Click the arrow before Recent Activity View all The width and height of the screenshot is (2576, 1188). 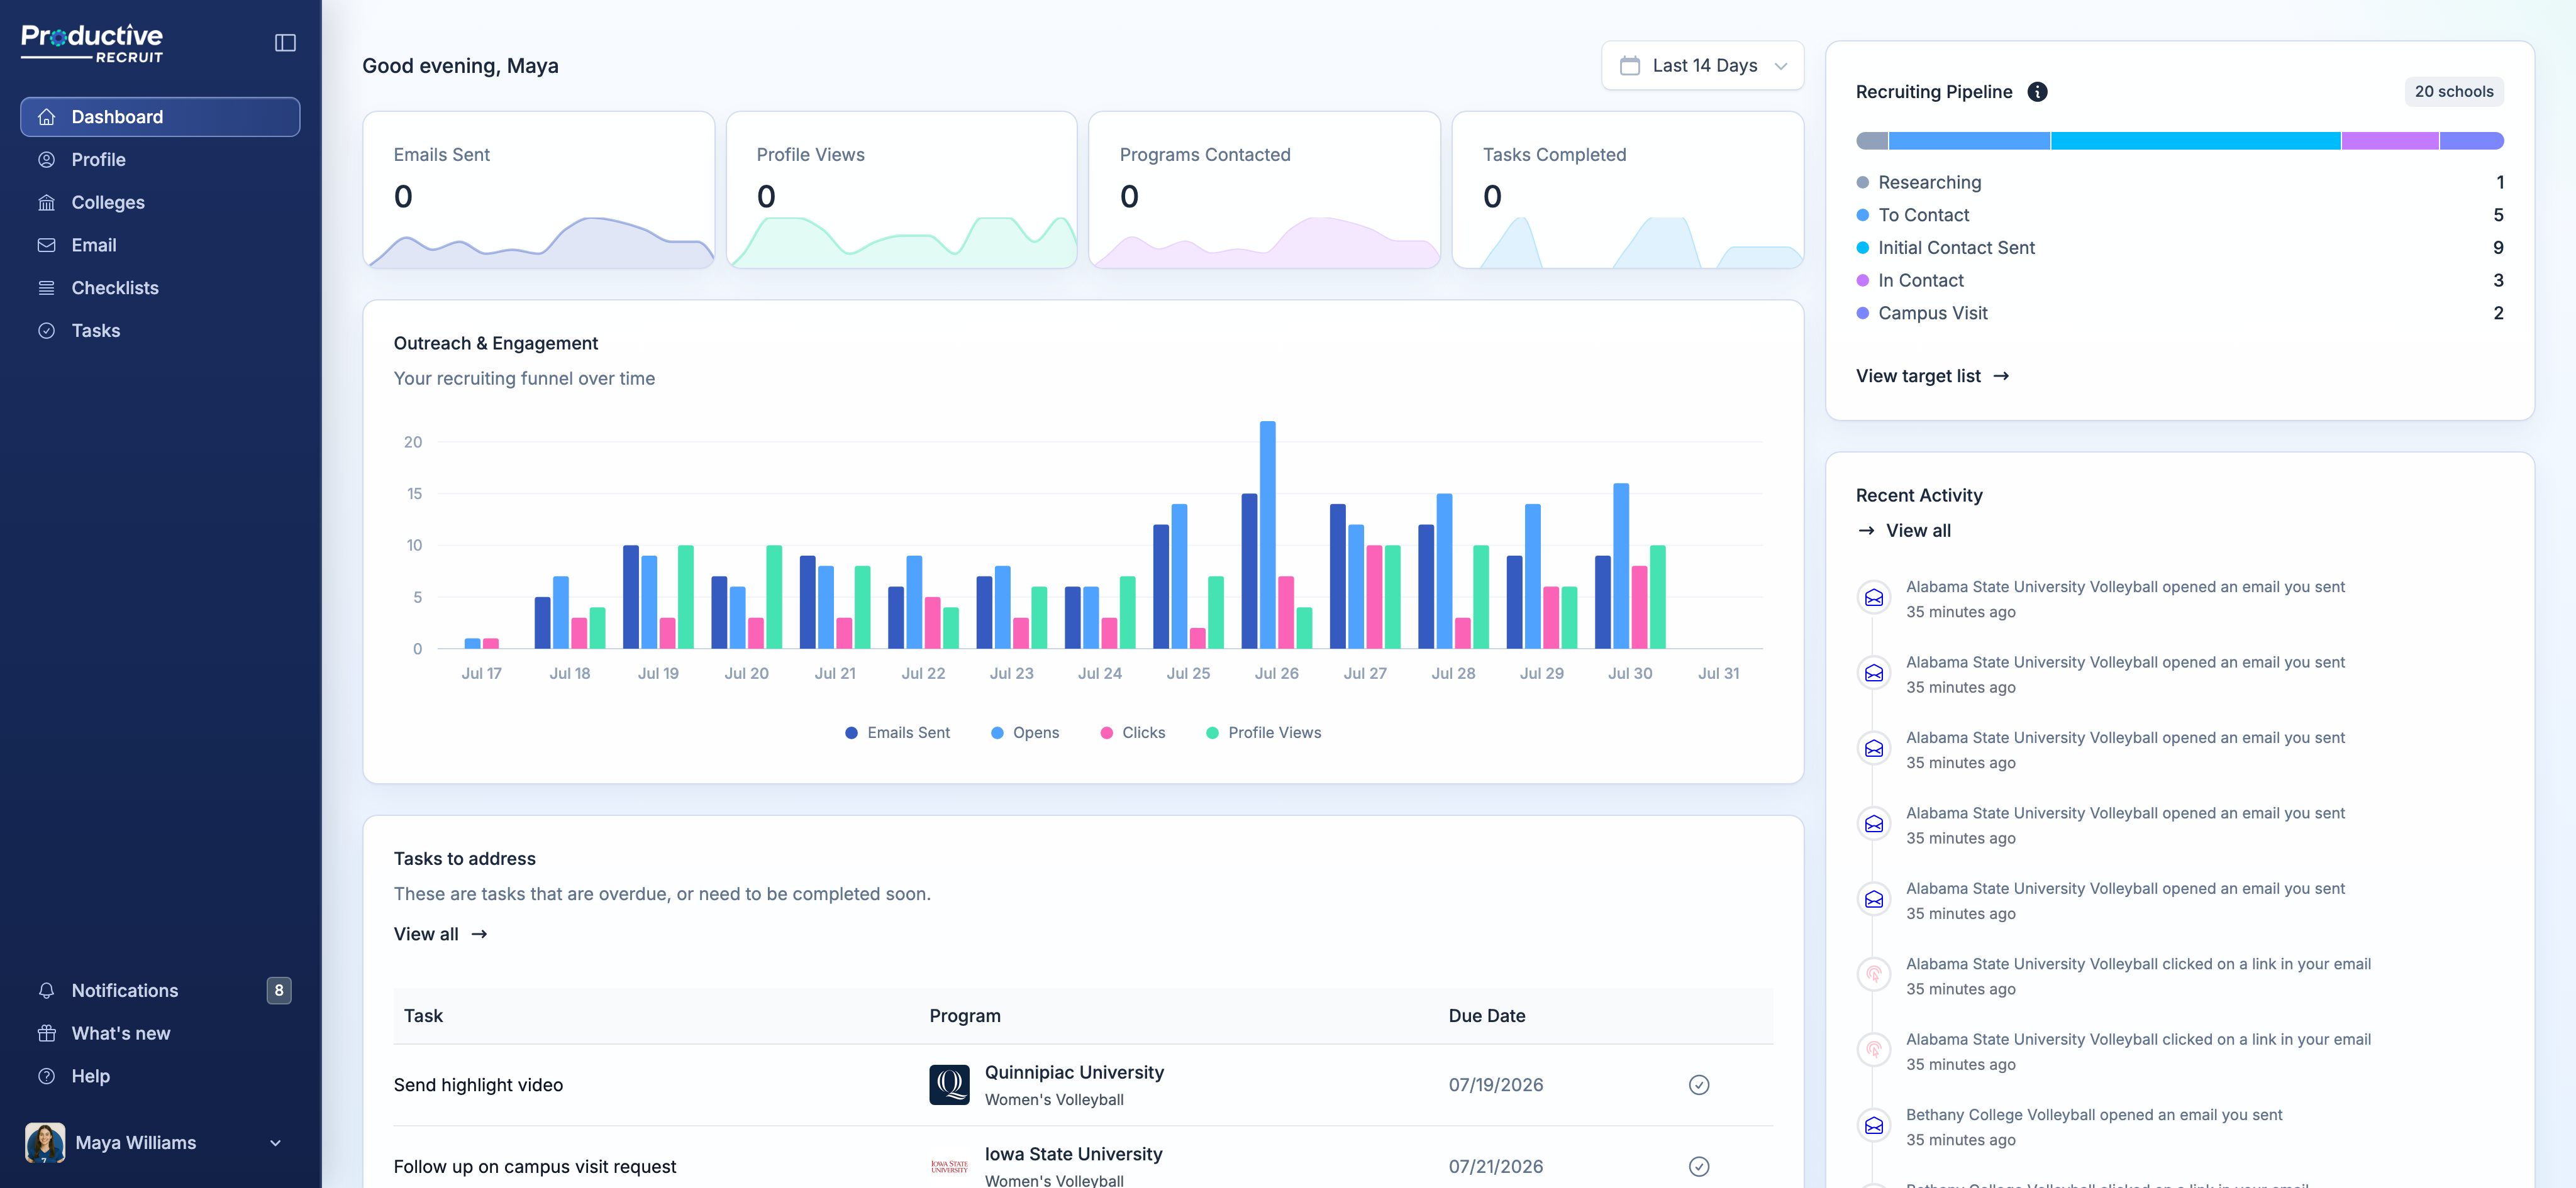tap(1866, 531)
